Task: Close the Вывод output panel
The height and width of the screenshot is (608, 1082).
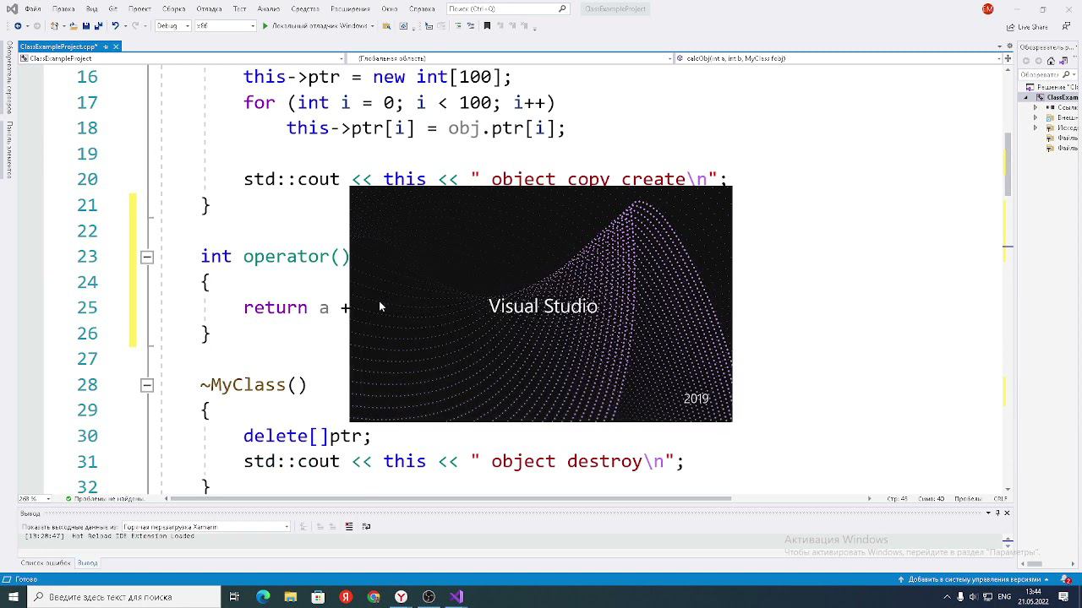Action: 1007,513
